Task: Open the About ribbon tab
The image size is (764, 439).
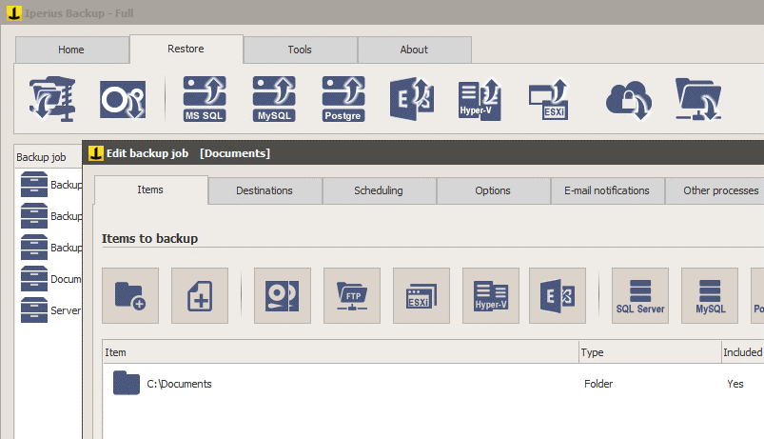Action: (414, 50)
